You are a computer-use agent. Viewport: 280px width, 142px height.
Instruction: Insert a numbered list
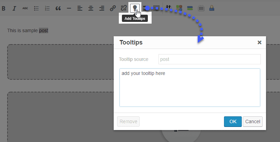coord(47,8)
